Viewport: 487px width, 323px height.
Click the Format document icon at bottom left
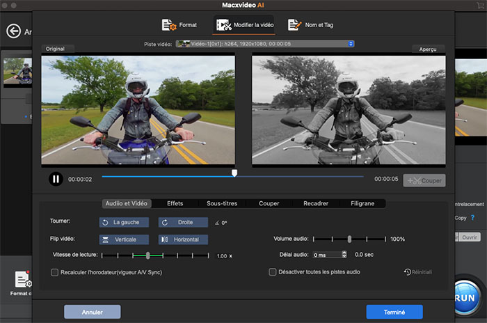tap(23, 279)
